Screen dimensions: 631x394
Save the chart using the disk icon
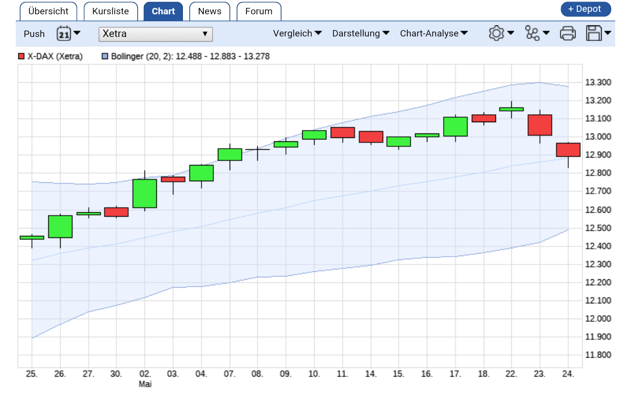click(594, 33)
